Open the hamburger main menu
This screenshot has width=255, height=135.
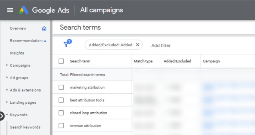(10, 10)
